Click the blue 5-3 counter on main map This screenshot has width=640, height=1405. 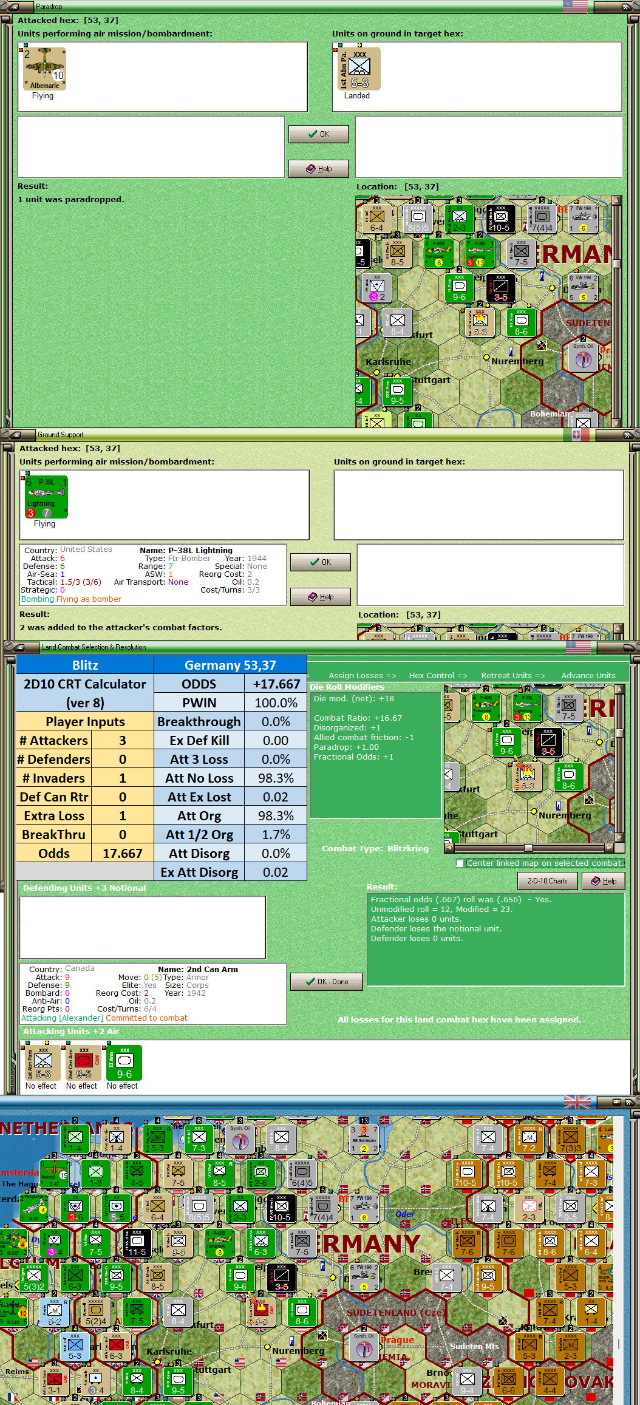(75, 1347)
